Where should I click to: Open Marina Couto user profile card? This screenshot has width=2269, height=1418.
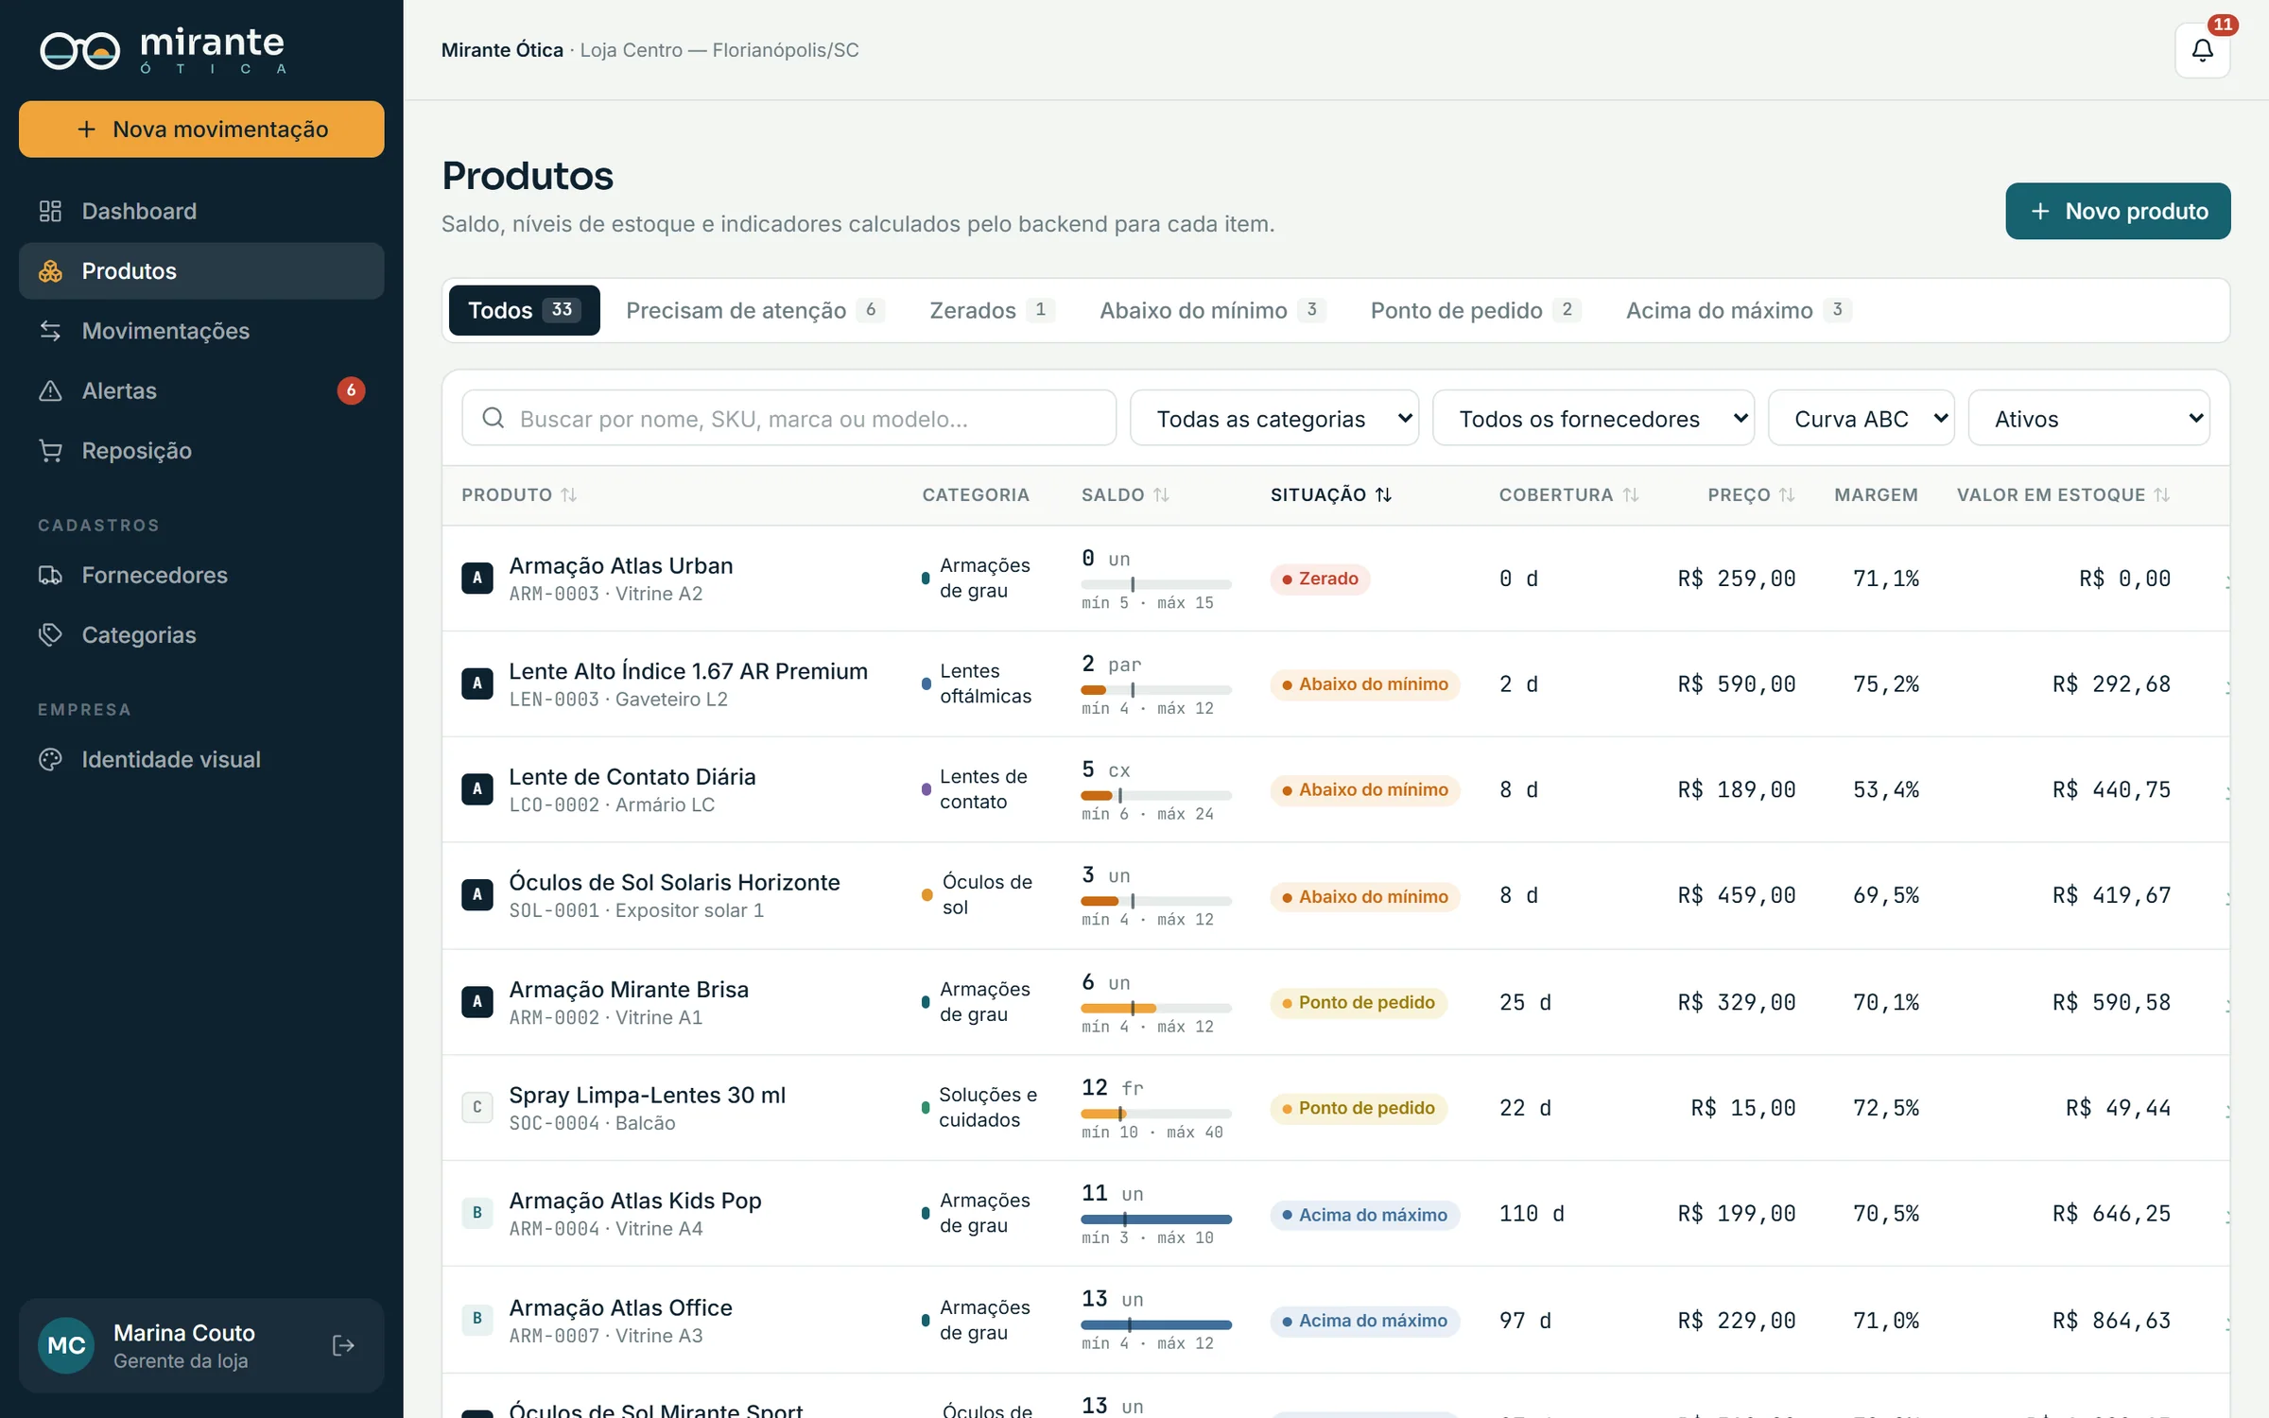click(x=201, y=1345)
